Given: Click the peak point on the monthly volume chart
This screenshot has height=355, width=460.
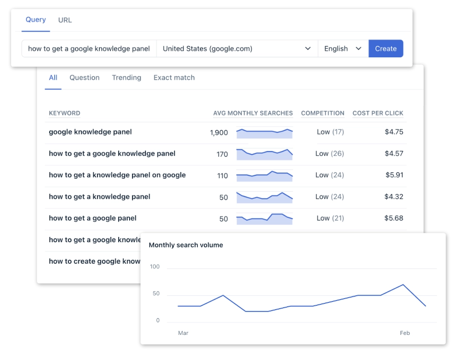Looking at the screenshot, I should click(403, 285).
